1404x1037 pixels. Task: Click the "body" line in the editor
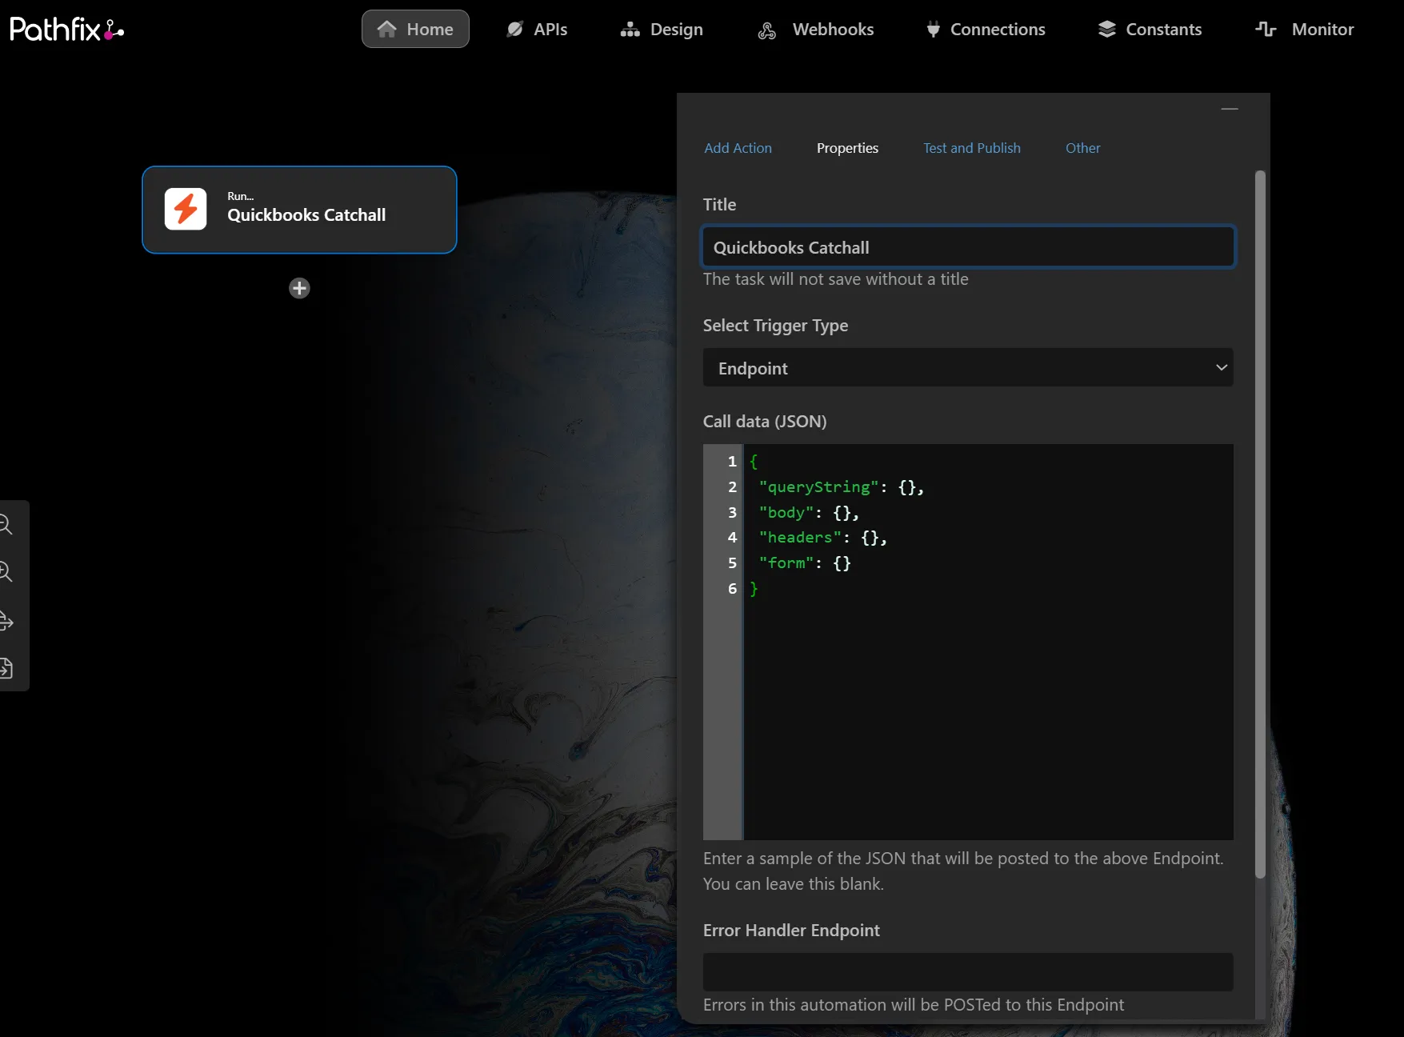pyautogui.click(x=809, y=512)
